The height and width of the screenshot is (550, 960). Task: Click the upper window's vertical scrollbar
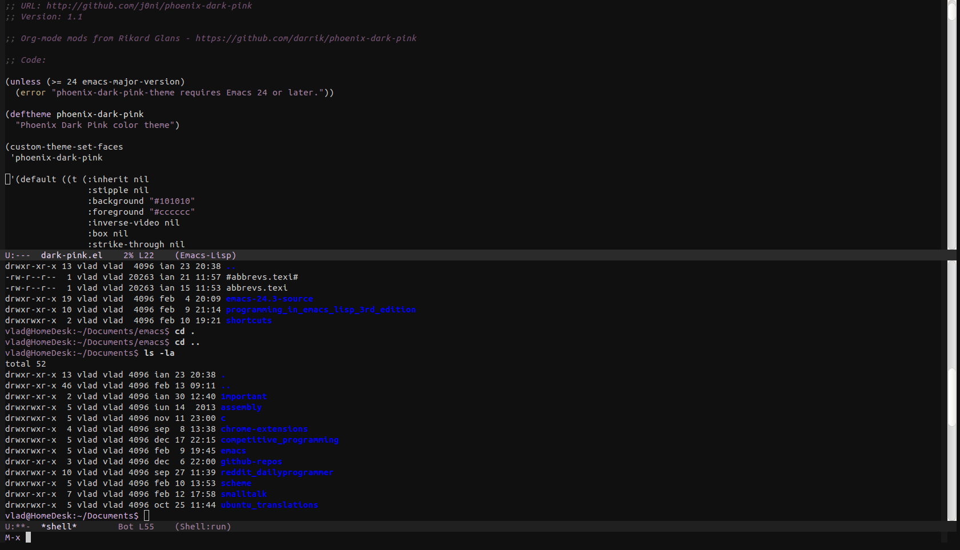pyautogui.click(x=951, y=125)
